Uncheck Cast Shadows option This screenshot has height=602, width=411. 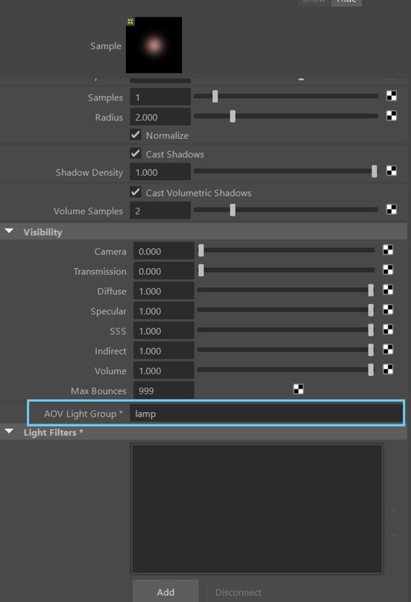(x=136, y=154)
